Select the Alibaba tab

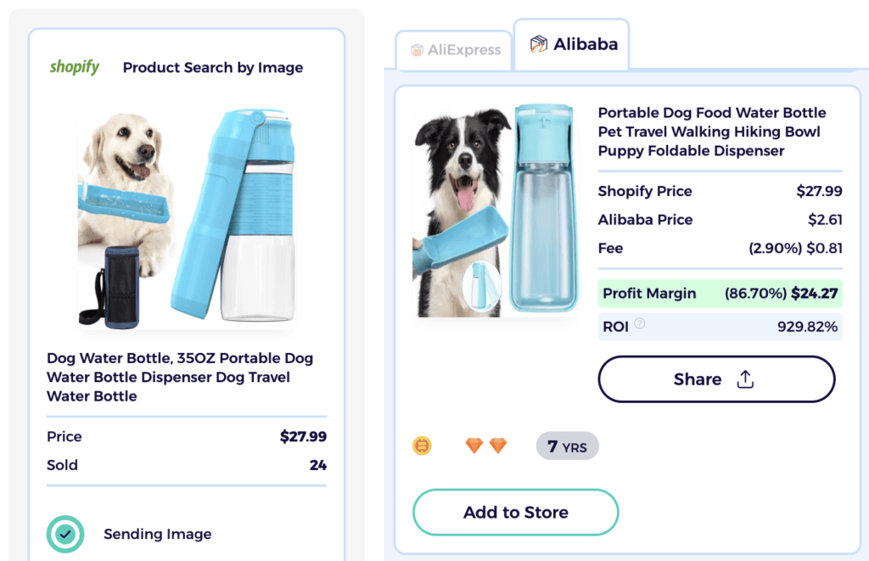pos(571,44)
